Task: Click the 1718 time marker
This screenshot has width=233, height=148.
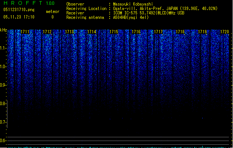Action: [180, 32]
